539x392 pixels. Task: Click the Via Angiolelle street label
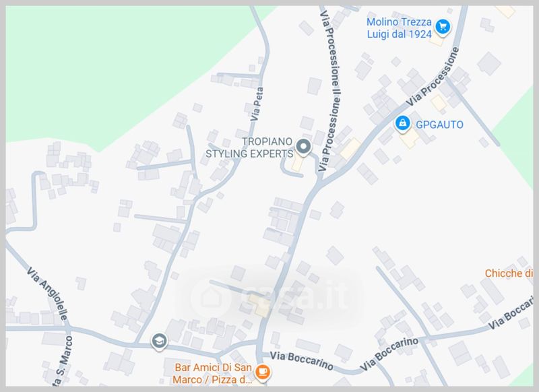[48, 293]
